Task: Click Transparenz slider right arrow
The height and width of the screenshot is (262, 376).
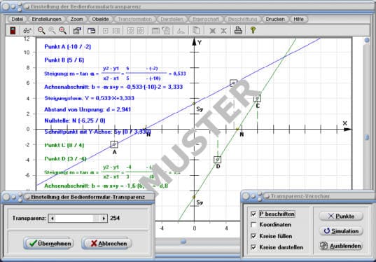Action: click(104, 219)
